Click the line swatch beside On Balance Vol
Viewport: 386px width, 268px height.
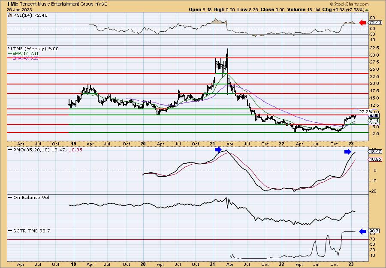(10, 197)
